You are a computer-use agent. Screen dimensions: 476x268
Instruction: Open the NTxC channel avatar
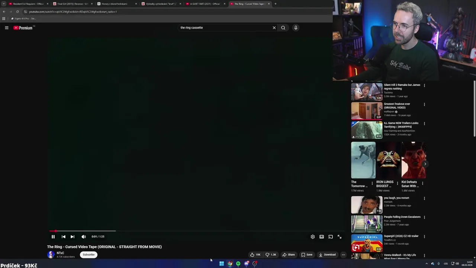(x=51, y=255)
